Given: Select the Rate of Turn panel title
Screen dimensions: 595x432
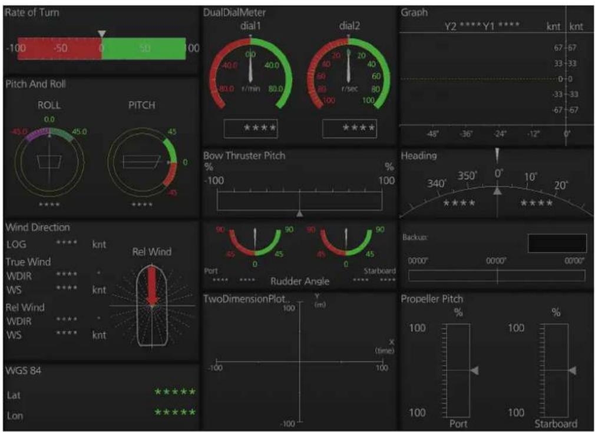Looking at the screenshot, I should [32, 12].
